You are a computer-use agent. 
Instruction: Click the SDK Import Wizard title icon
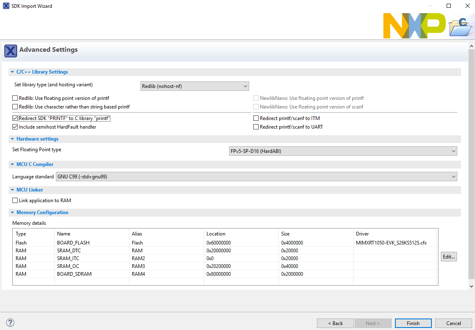[x=6, y=6]
